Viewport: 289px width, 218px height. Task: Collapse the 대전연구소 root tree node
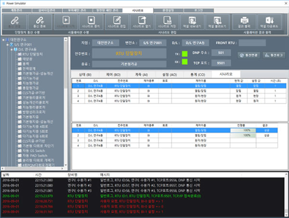(4, 40)
